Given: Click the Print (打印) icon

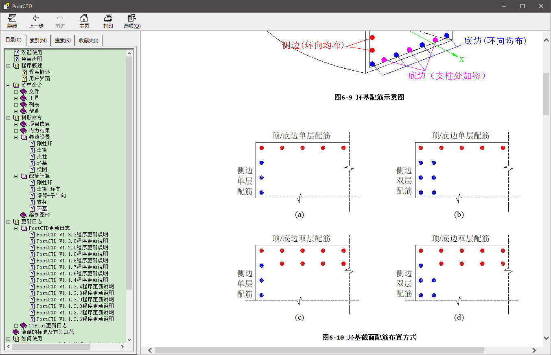Looking at the screenshot, I should (x=108, y=18).
